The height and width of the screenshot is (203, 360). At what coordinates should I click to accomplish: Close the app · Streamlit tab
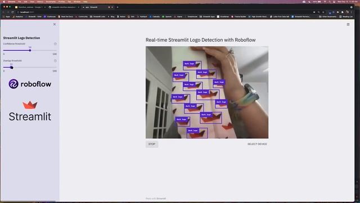(112, 7)
